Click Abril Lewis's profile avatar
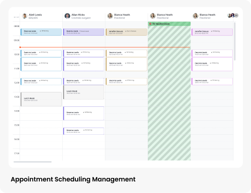 (x=24, y=16)
